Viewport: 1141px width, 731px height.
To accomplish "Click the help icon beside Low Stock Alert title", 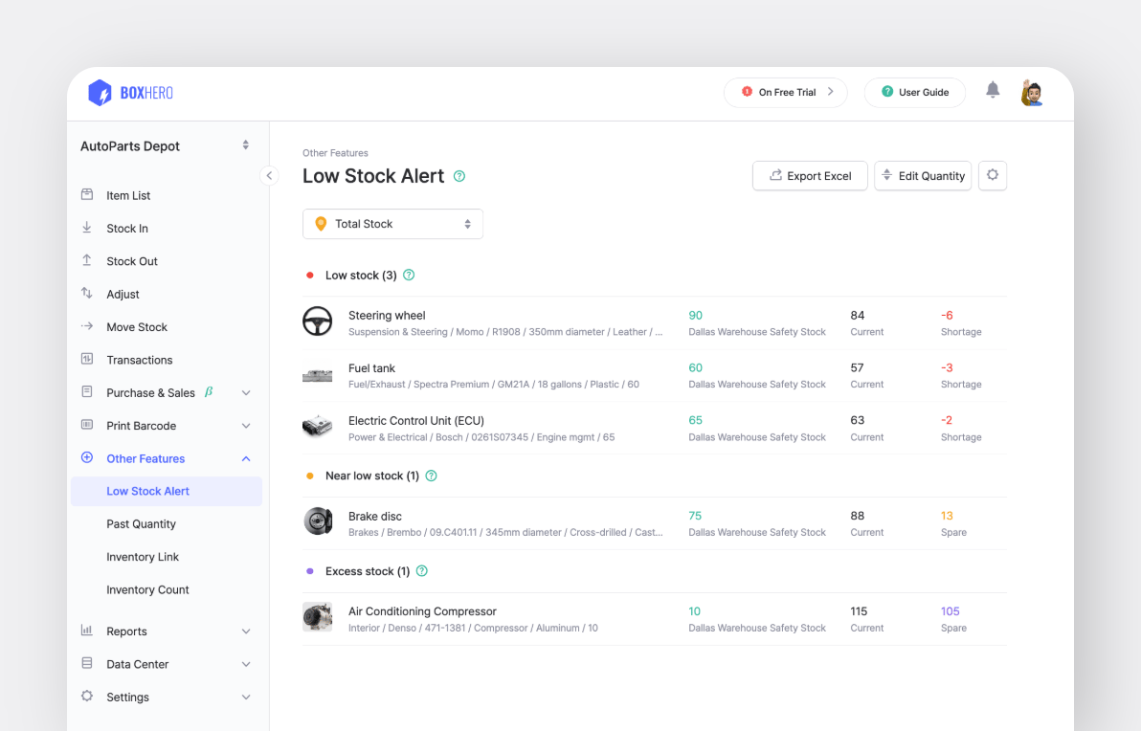I will pyautogui.click(x=459, y=176).
